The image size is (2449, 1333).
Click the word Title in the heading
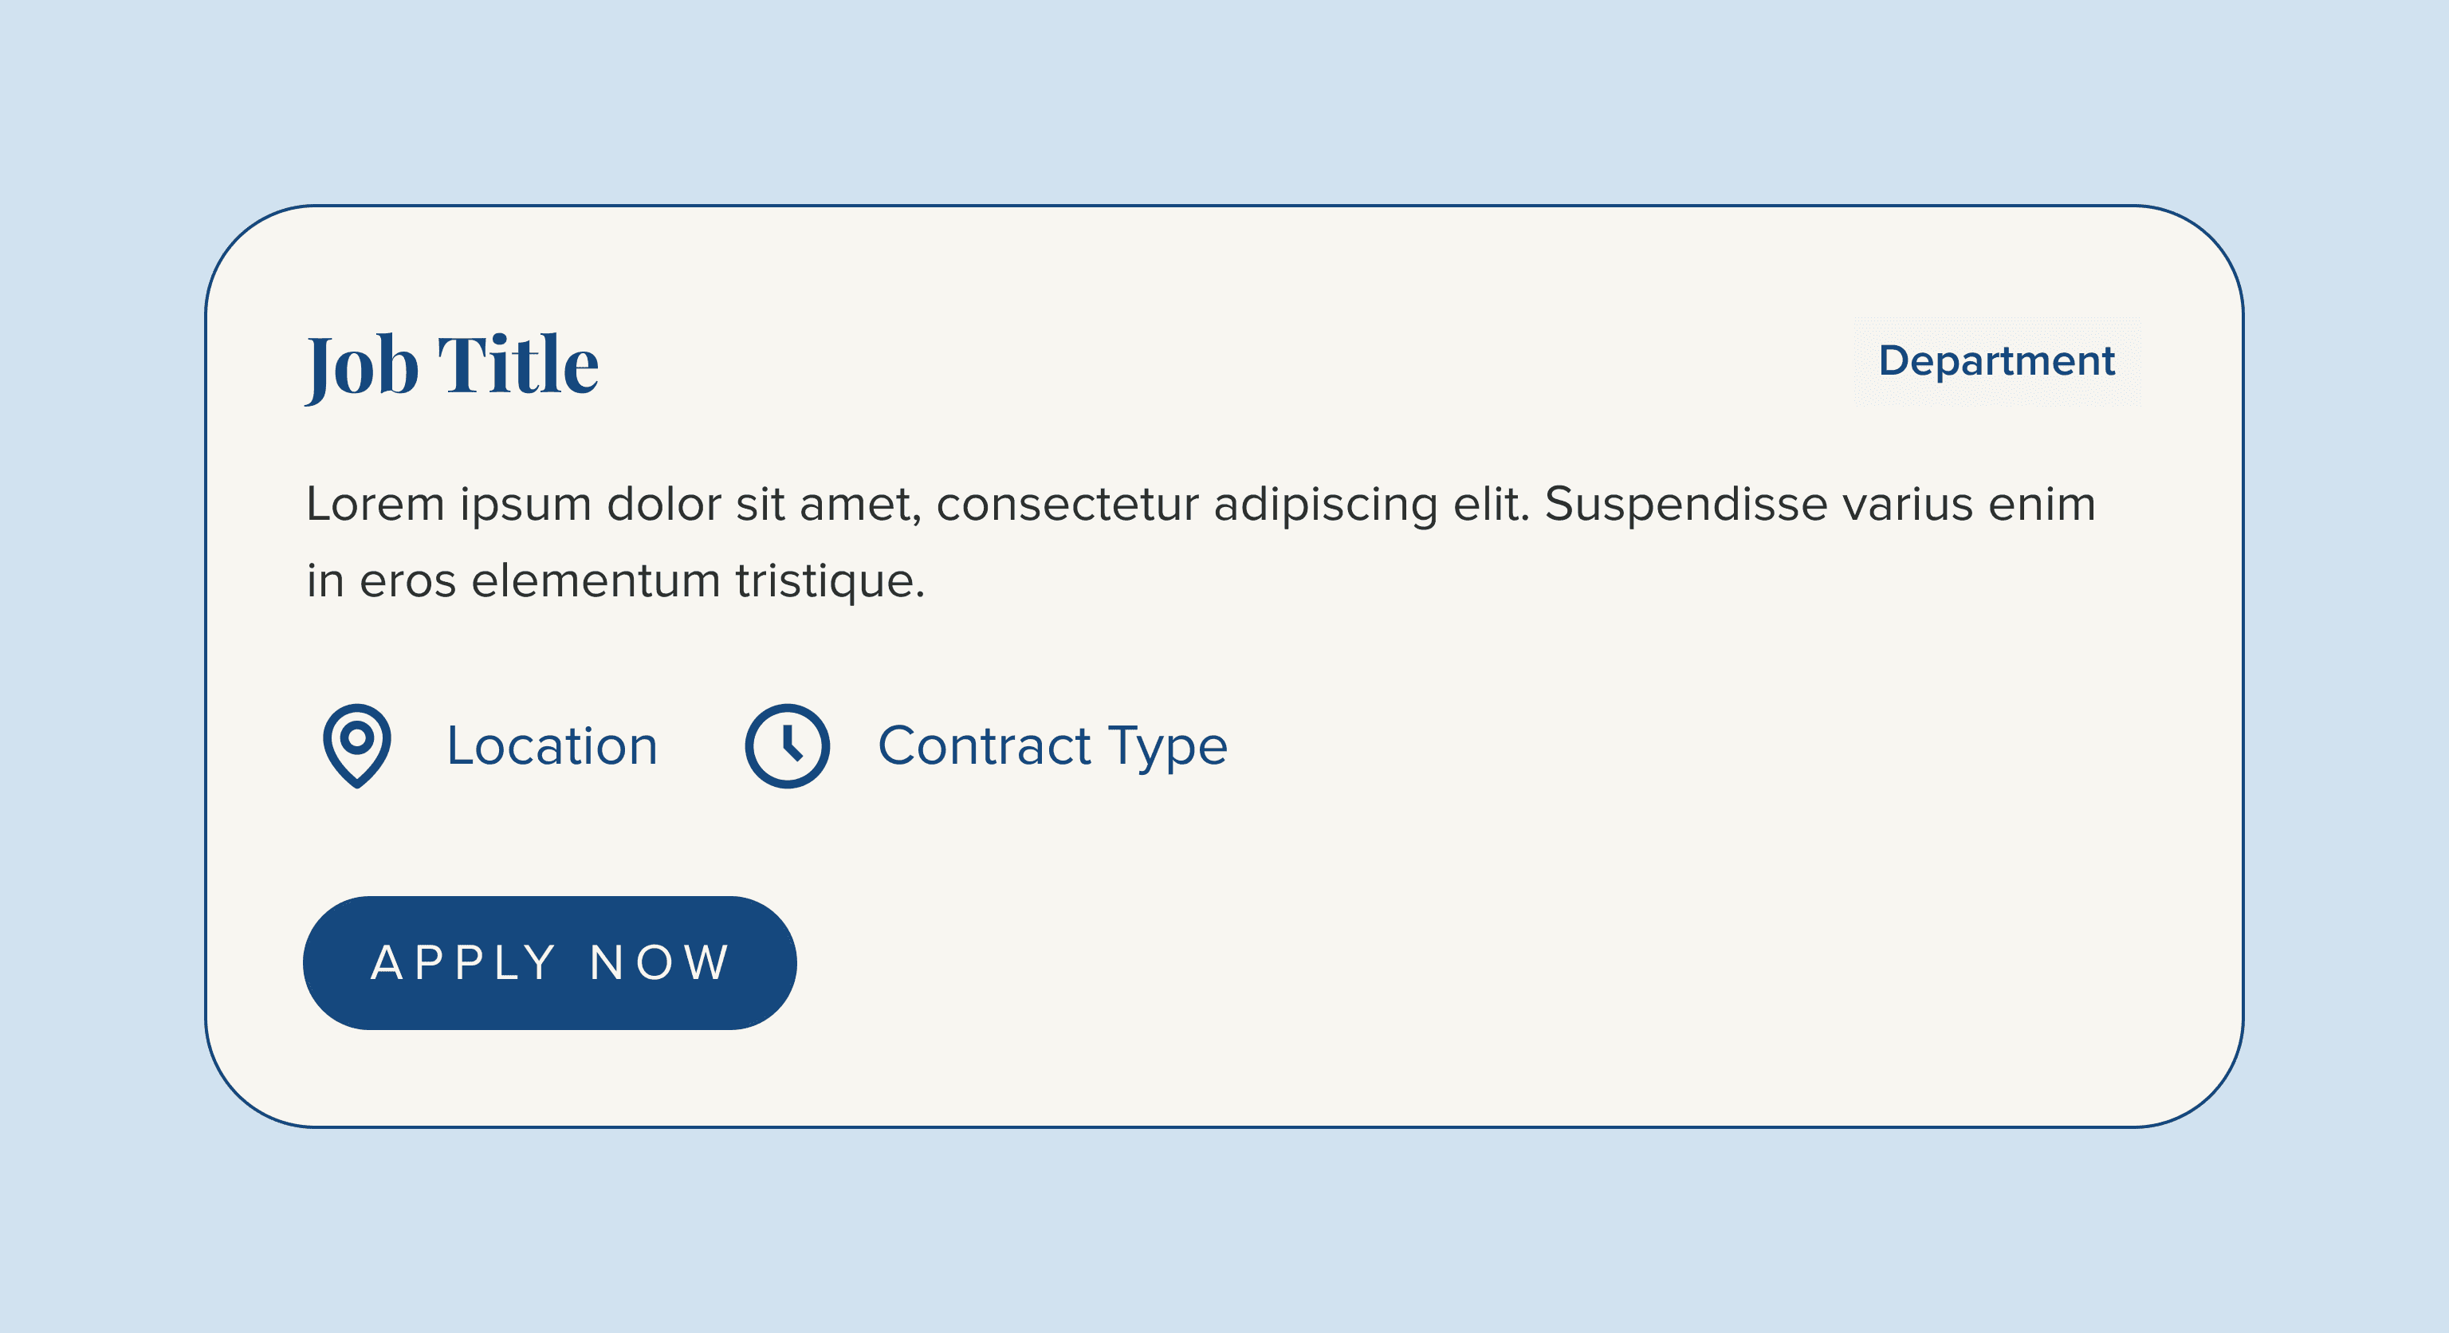pyautogui.click(x=518, y=364)
